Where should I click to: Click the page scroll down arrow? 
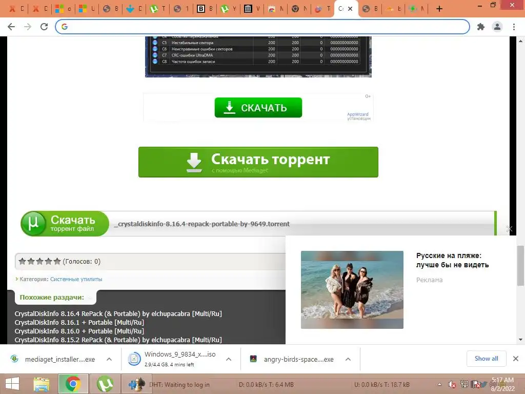coord(521,340)
